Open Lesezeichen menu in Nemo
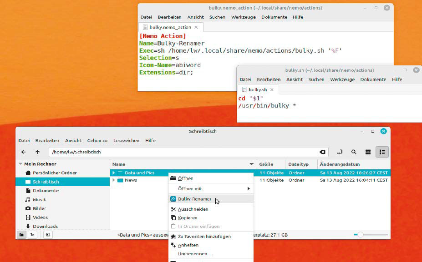The image size is (422, 262). coord(126,140)
